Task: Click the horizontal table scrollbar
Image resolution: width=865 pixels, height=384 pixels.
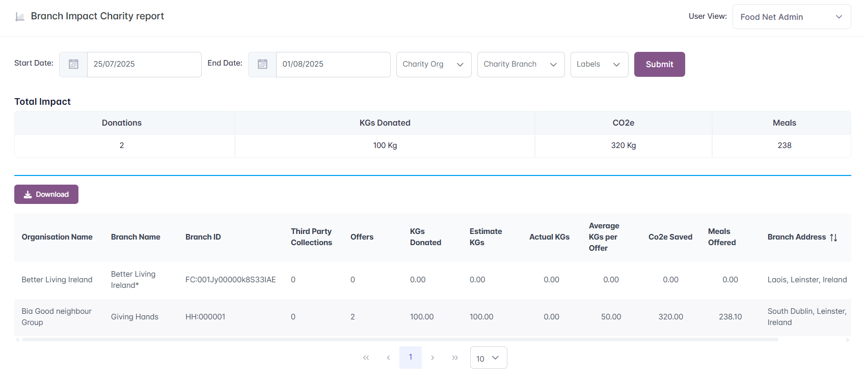Action: pyautogui.click(x=399, y=340)
